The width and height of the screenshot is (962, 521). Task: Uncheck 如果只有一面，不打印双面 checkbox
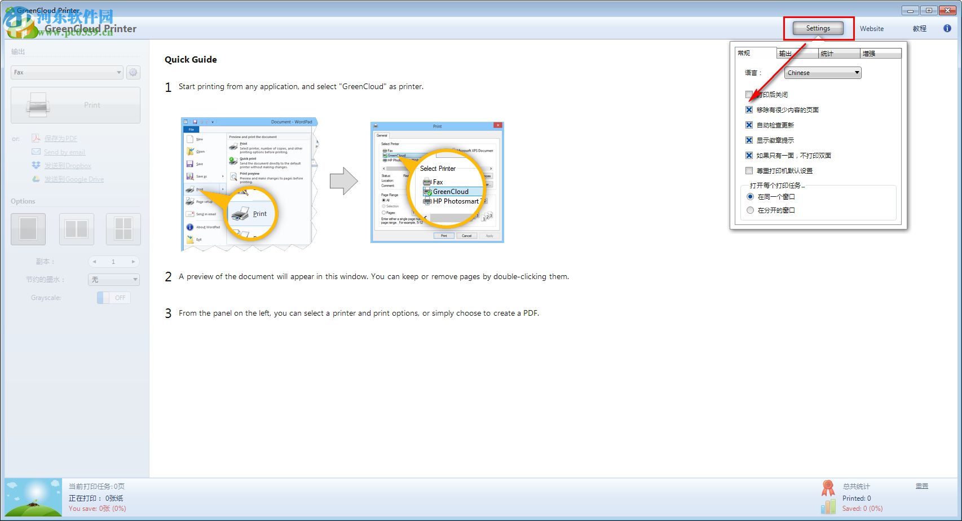(749, 155)
